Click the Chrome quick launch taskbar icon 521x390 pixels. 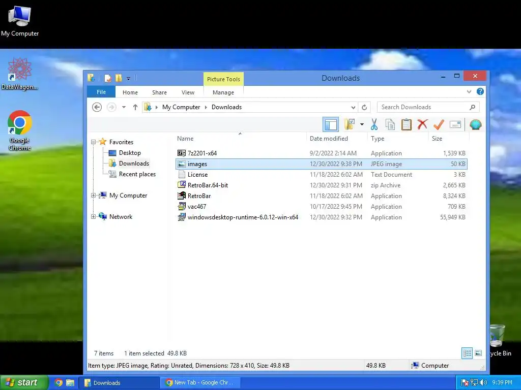(x=59, y=383)
